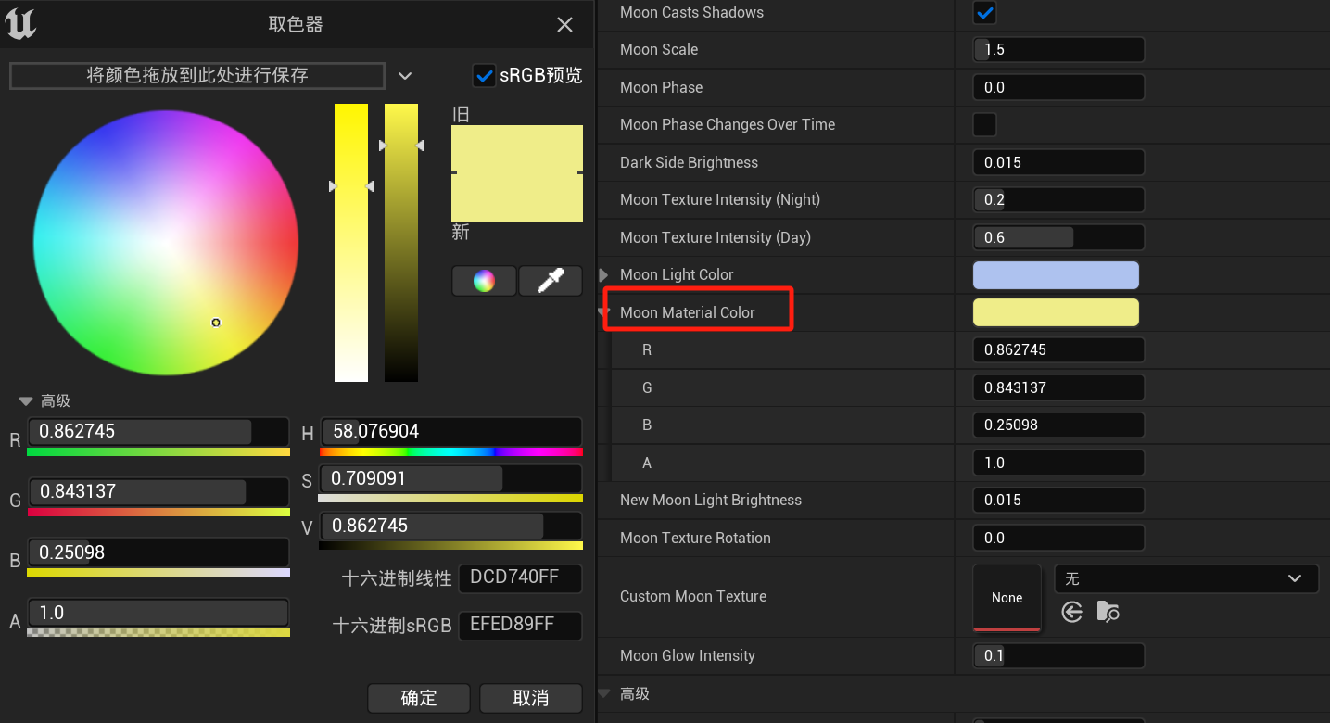Click New Moon Light Brightness field
Screen dimensions: 1330x723
[x=1058, y=500]
